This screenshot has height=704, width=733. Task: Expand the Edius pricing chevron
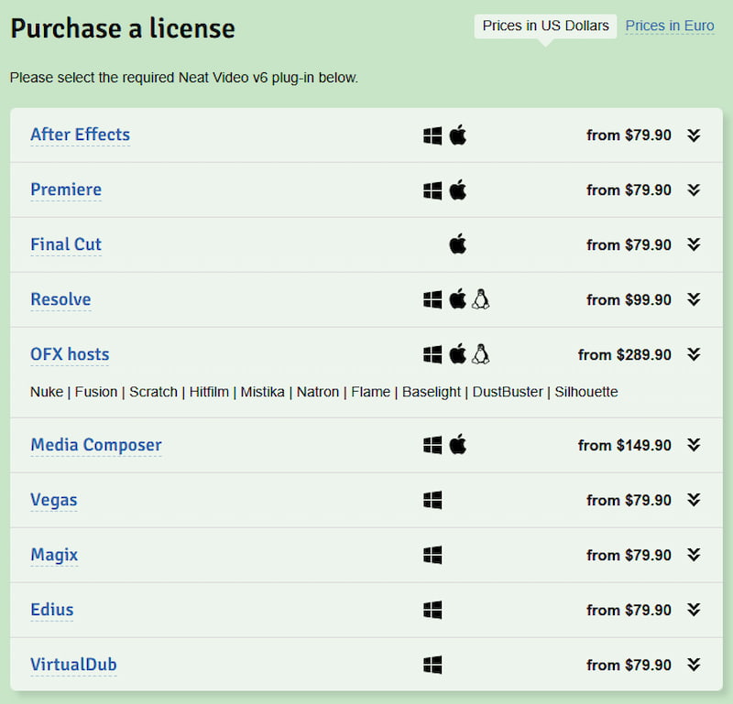click(695, 610)
